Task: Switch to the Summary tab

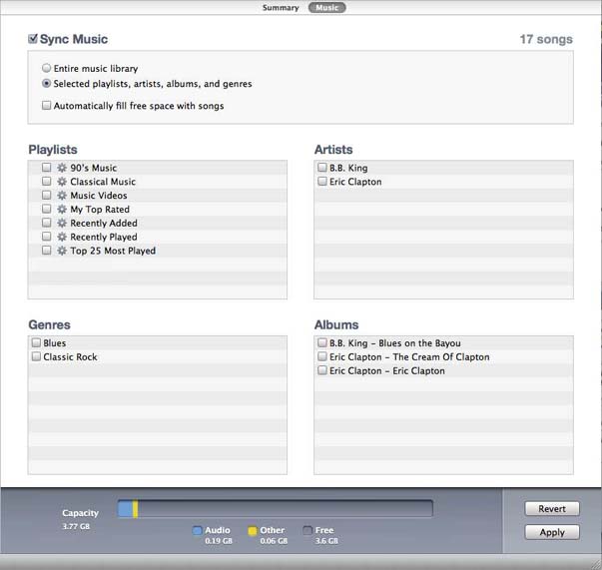Action: (x=281, y=8)
